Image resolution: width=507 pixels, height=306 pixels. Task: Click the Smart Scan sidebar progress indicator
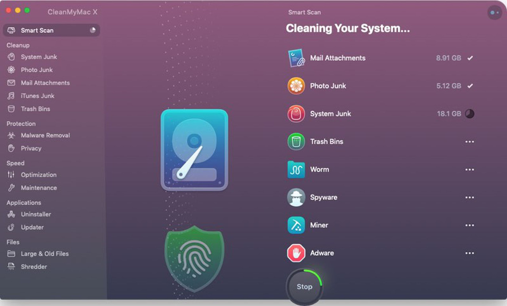tap(93, 30)
